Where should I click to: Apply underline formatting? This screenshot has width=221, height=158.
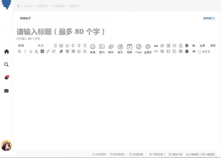coord(31,51)
